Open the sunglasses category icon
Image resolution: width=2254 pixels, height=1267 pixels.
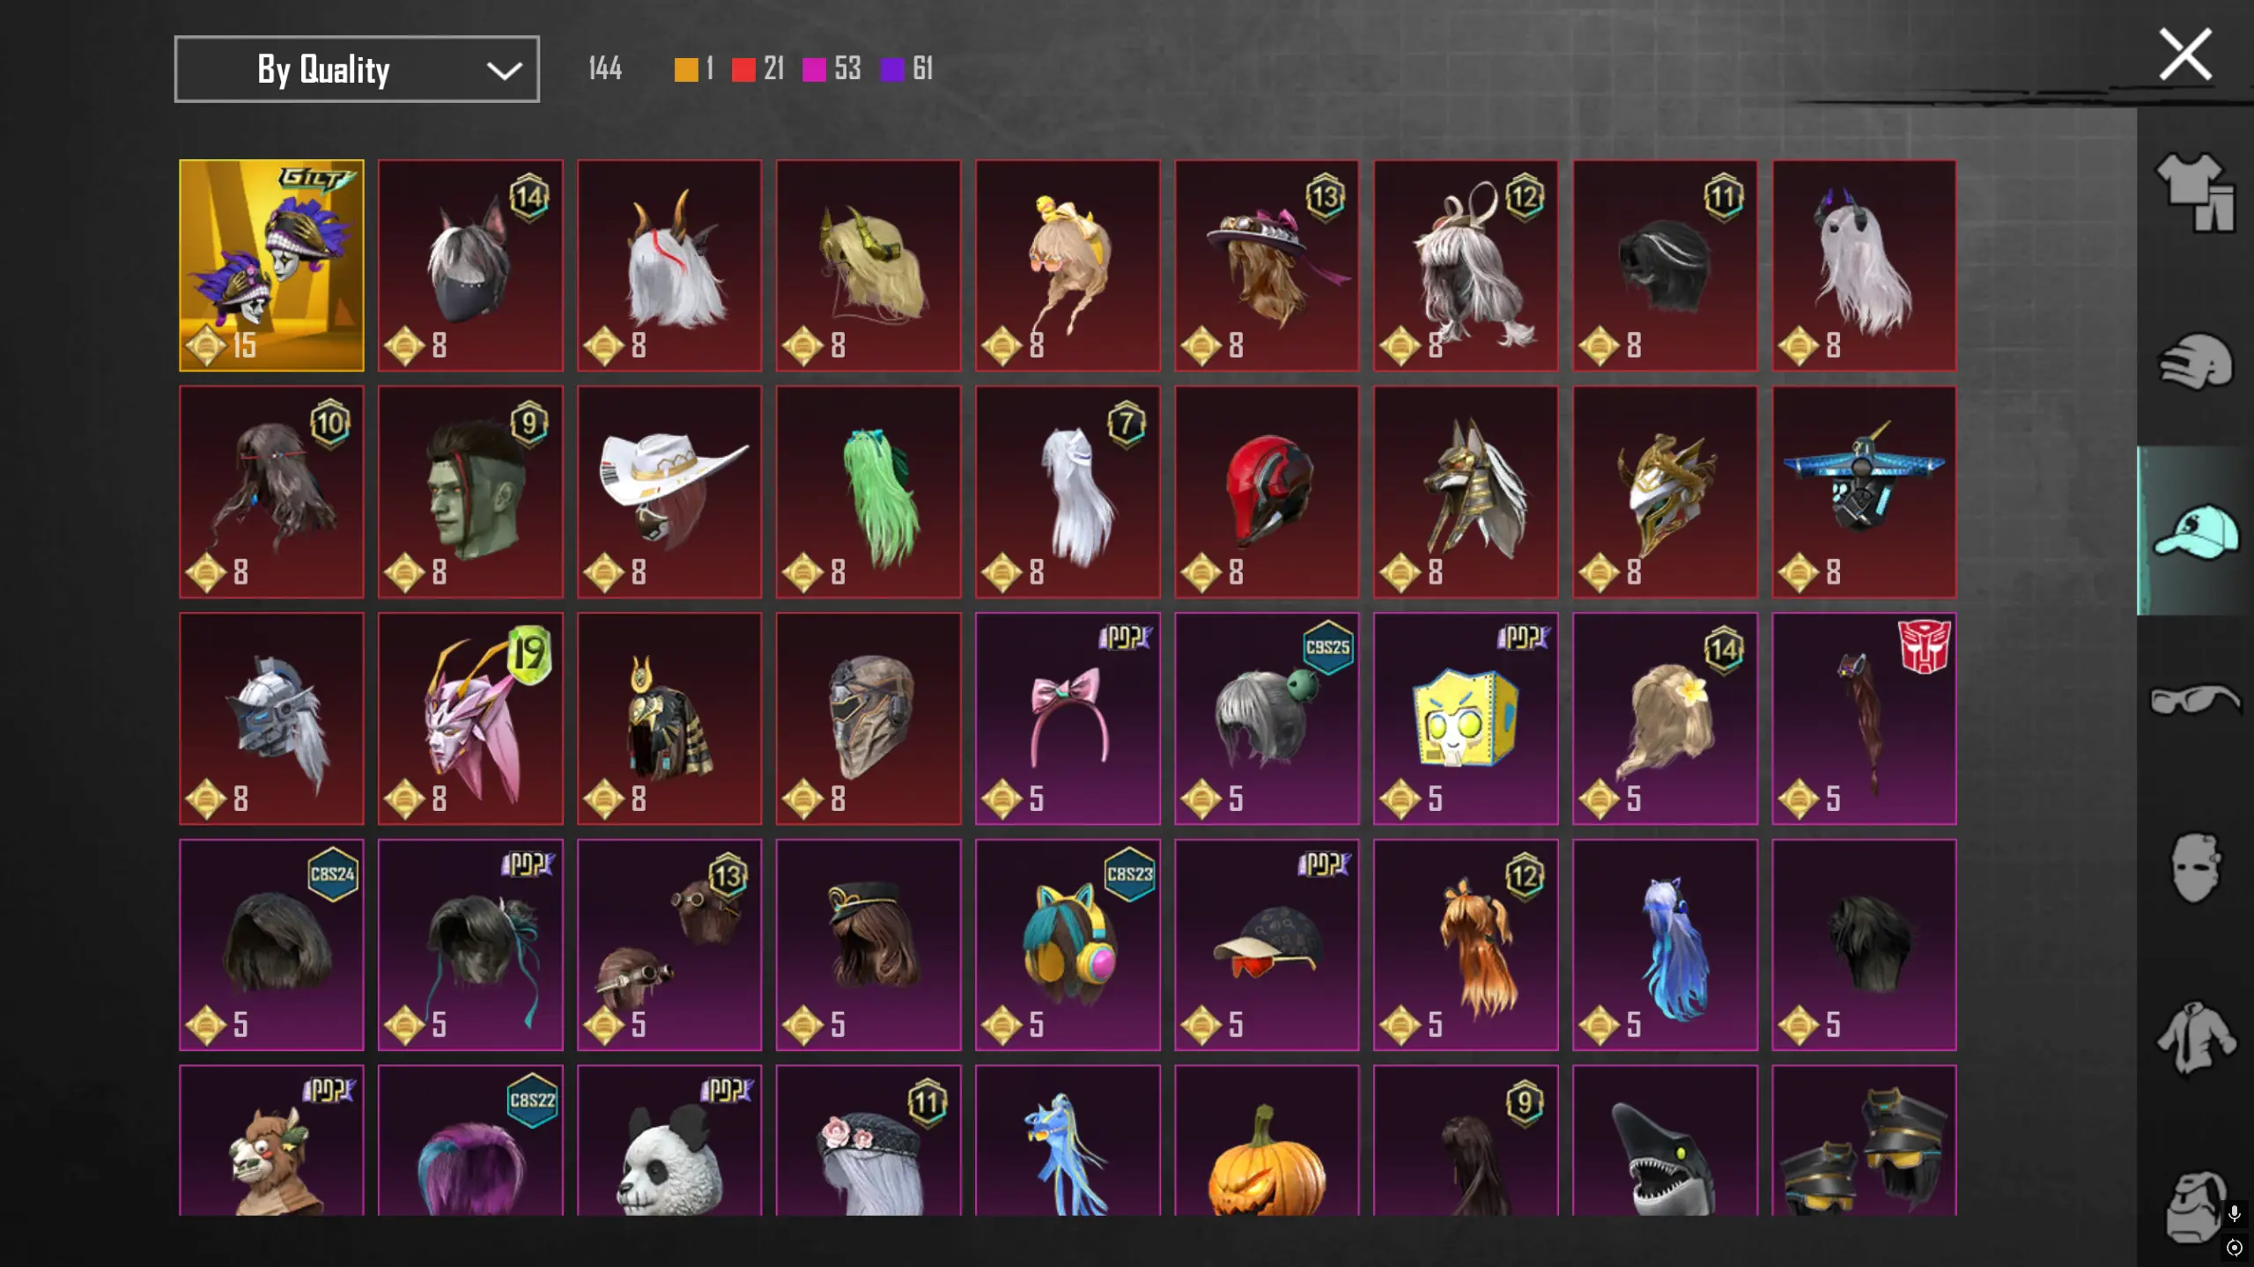2195,700
